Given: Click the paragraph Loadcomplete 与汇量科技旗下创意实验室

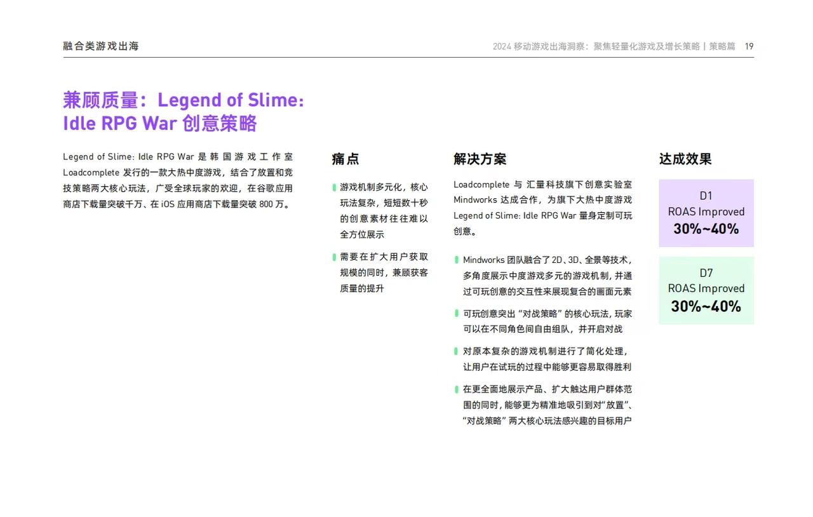Looking at the screenshot, I should click(543, 208).
